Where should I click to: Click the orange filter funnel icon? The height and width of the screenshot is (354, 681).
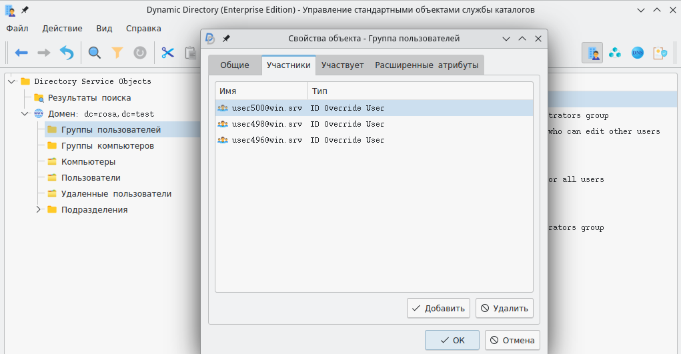pyautogui.click(x=117, y=53)
